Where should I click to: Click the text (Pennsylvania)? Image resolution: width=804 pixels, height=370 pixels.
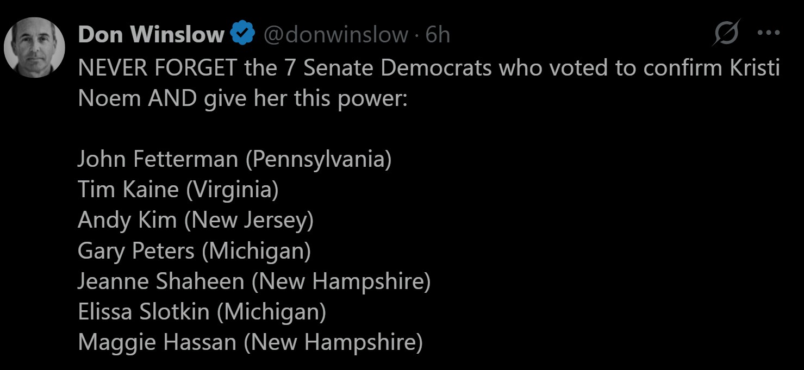pos(318,159)
